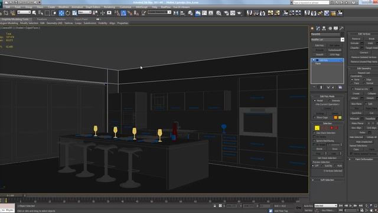Click Remove Isolated Vertices button
378x213 pixels.
coord(364,57)
